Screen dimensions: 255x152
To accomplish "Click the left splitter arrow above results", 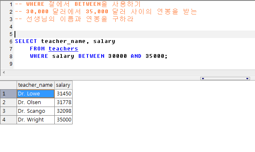I will click(203, 78).
